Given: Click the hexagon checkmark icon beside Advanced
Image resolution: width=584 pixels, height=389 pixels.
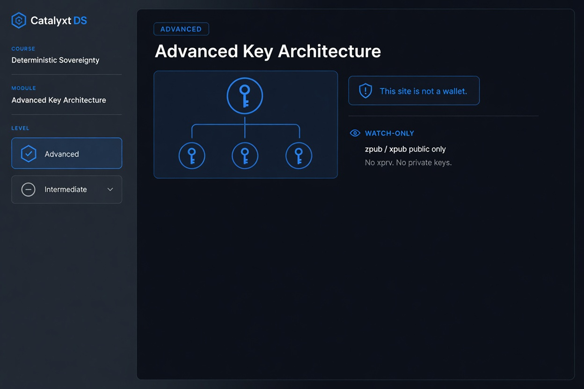Looking at the screenshot, I should (x=29, y=154).
